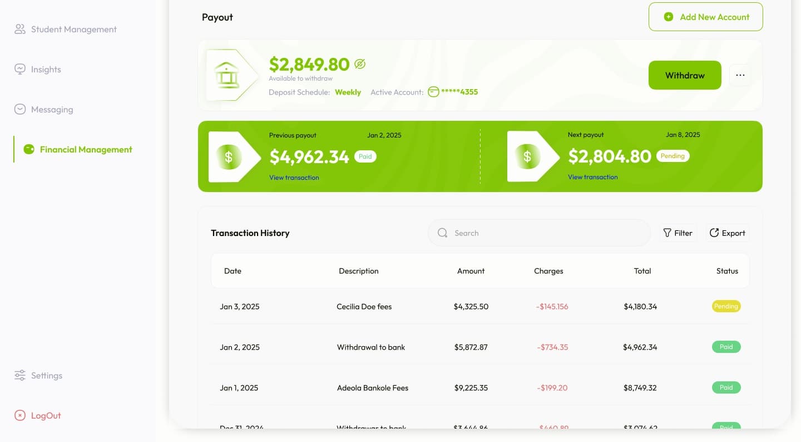The image size is (801, 442).
Task: Click the Pending badge on Next payout
Action: (673, 156)
